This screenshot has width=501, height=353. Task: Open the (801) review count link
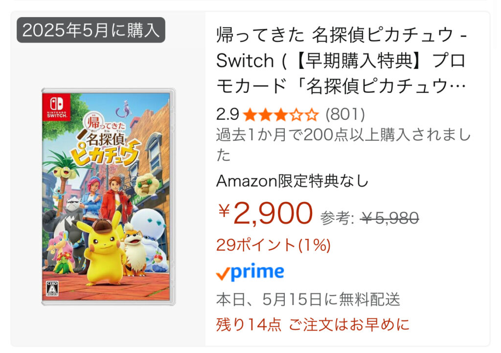pos(345,114)
